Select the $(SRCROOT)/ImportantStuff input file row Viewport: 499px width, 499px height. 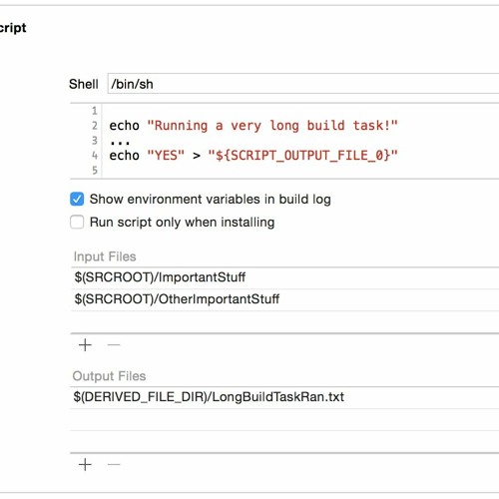point(284,277)
